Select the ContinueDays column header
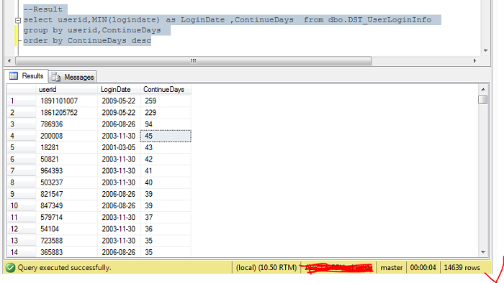Screen dimensions: 504x283 point(166,89)
